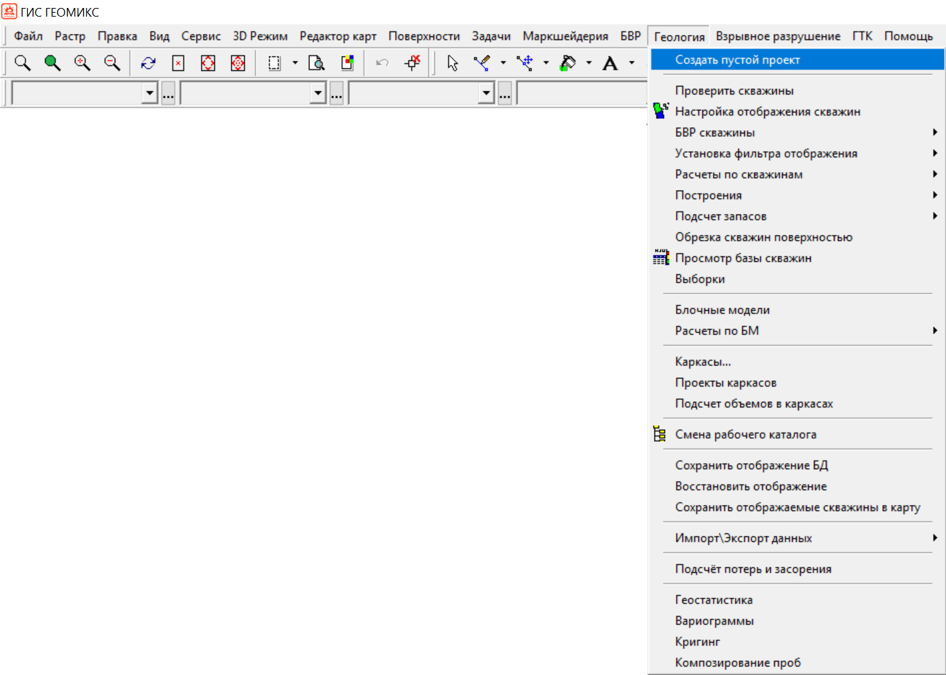
Task: Open the Растр menu
Action: 70,36
